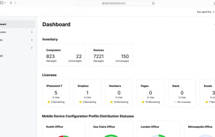Click the browser back arrow
The height and width of the screenshot is (137, 215).
(11, 3)
